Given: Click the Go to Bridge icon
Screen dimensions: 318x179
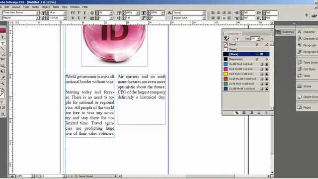Looking at the screenshot, I should tap(315, 15).
